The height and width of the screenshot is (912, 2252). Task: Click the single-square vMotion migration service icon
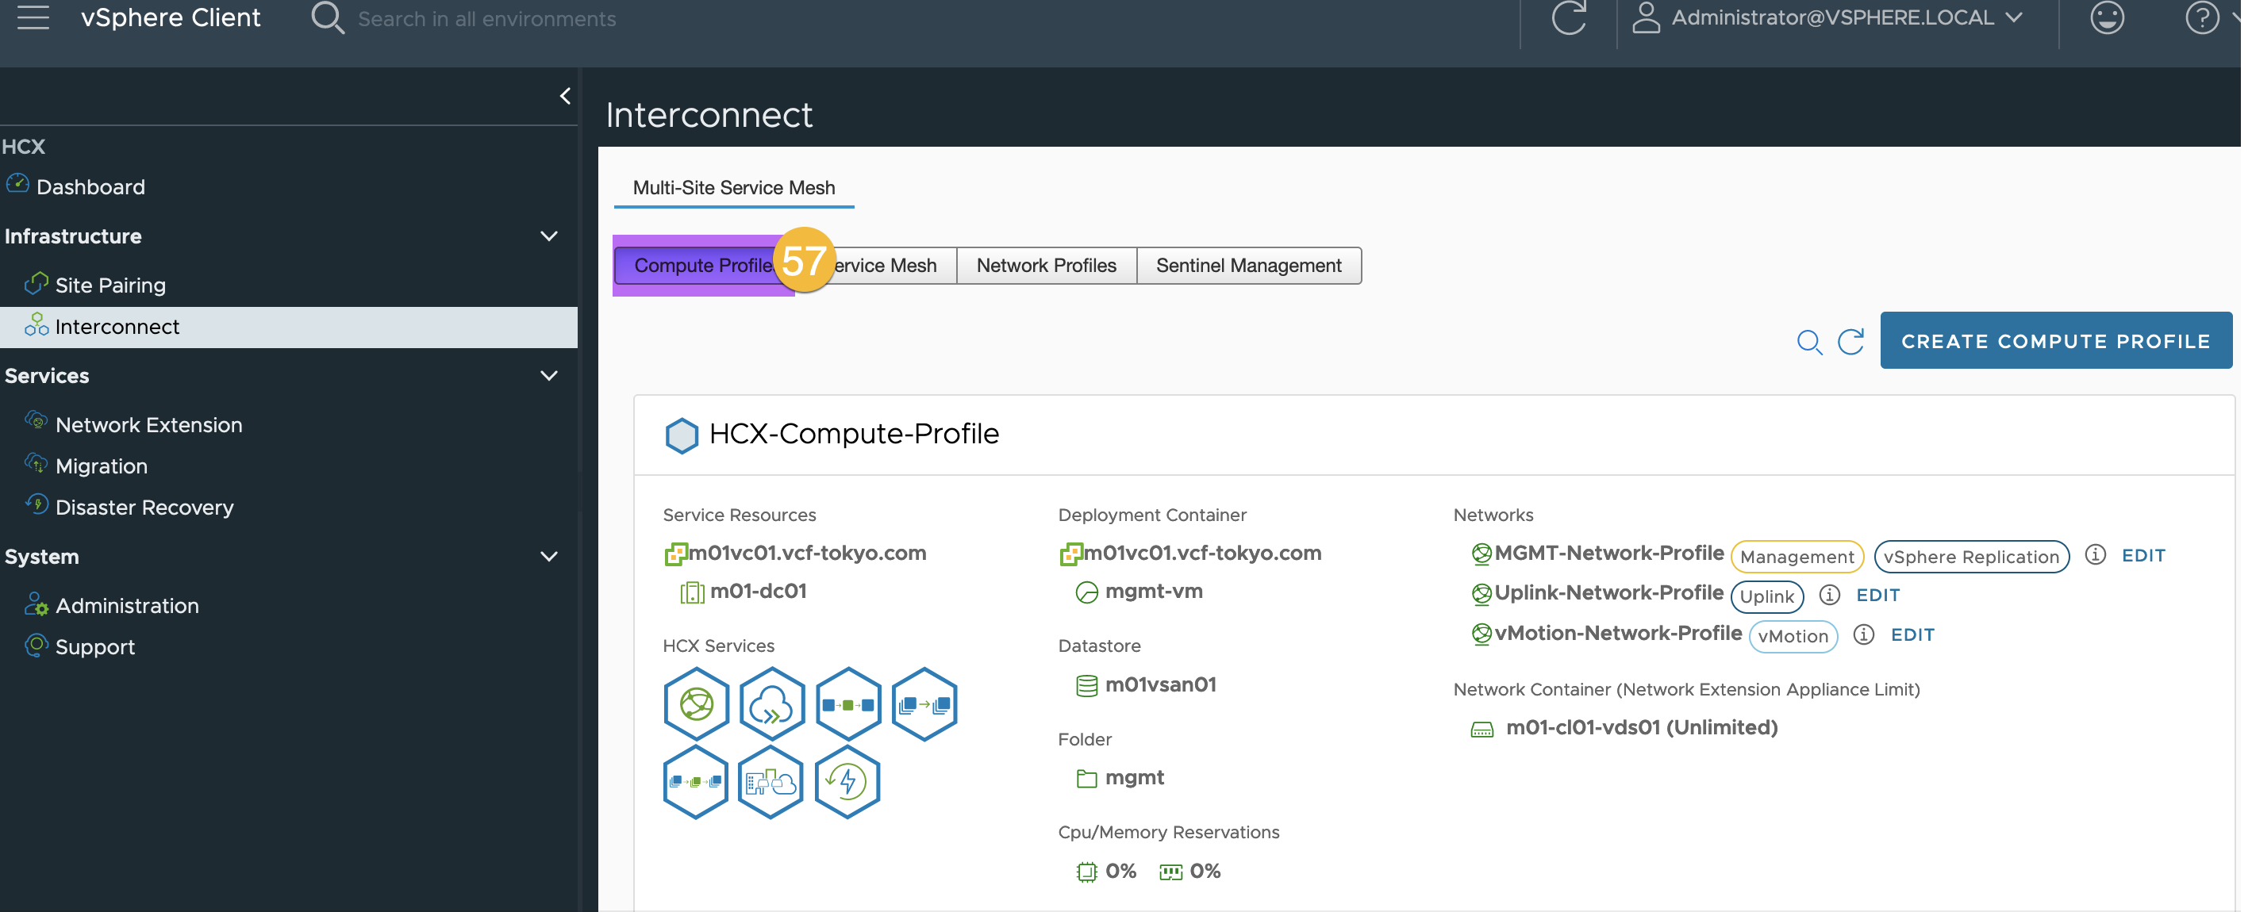(x=847, y=704)
